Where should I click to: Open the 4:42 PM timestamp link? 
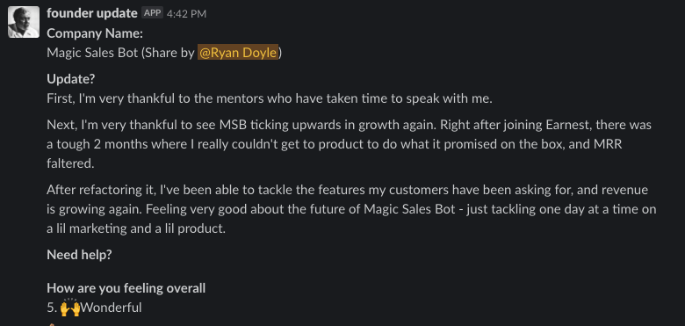click(186, 14)
